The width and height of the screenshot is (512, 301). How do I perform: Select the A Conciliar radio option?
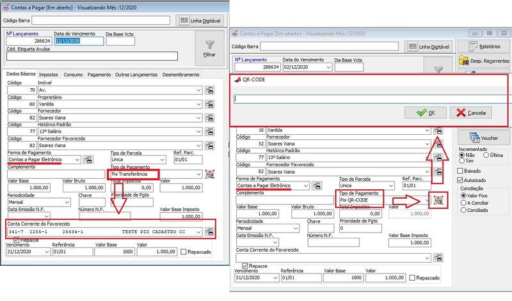[464, 203]
